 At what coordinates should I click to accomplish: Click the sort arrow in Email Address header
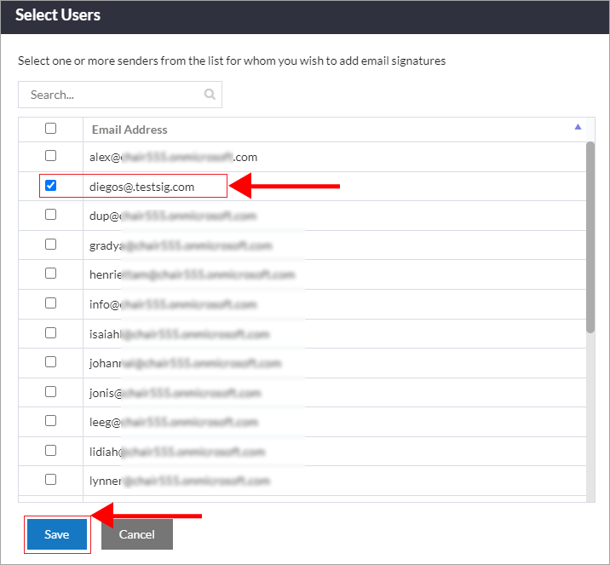point(578,127)
